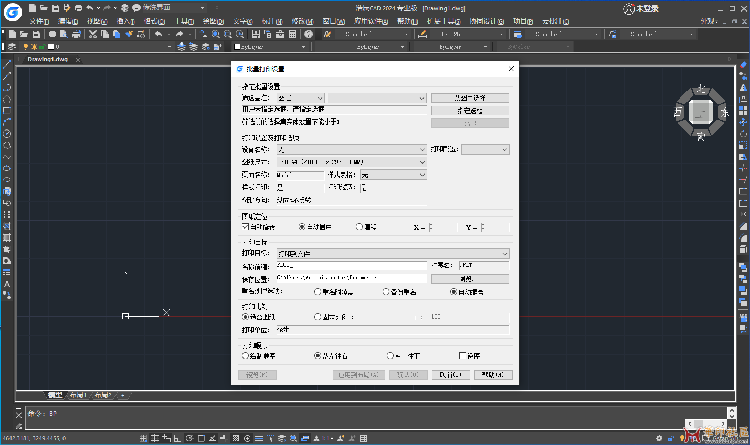Open the 绘图(D) menu

click(213, 21)
